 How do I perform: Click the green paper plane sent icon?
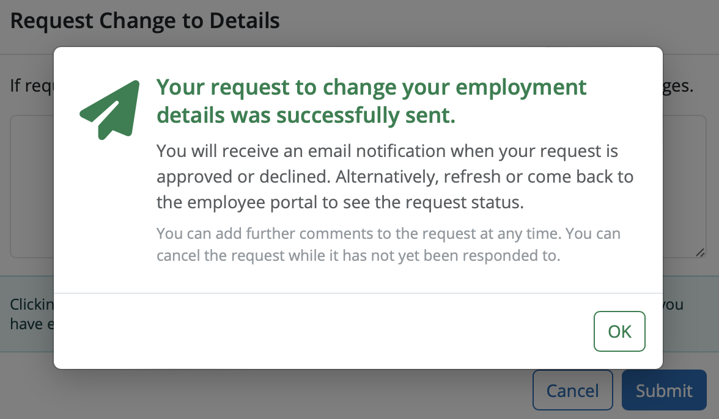point(110,110)
